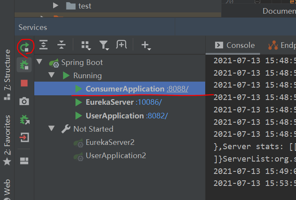The height and width of the screenshot is (200, 296).
Task: Click the red Exit icon
Action: 24,138
